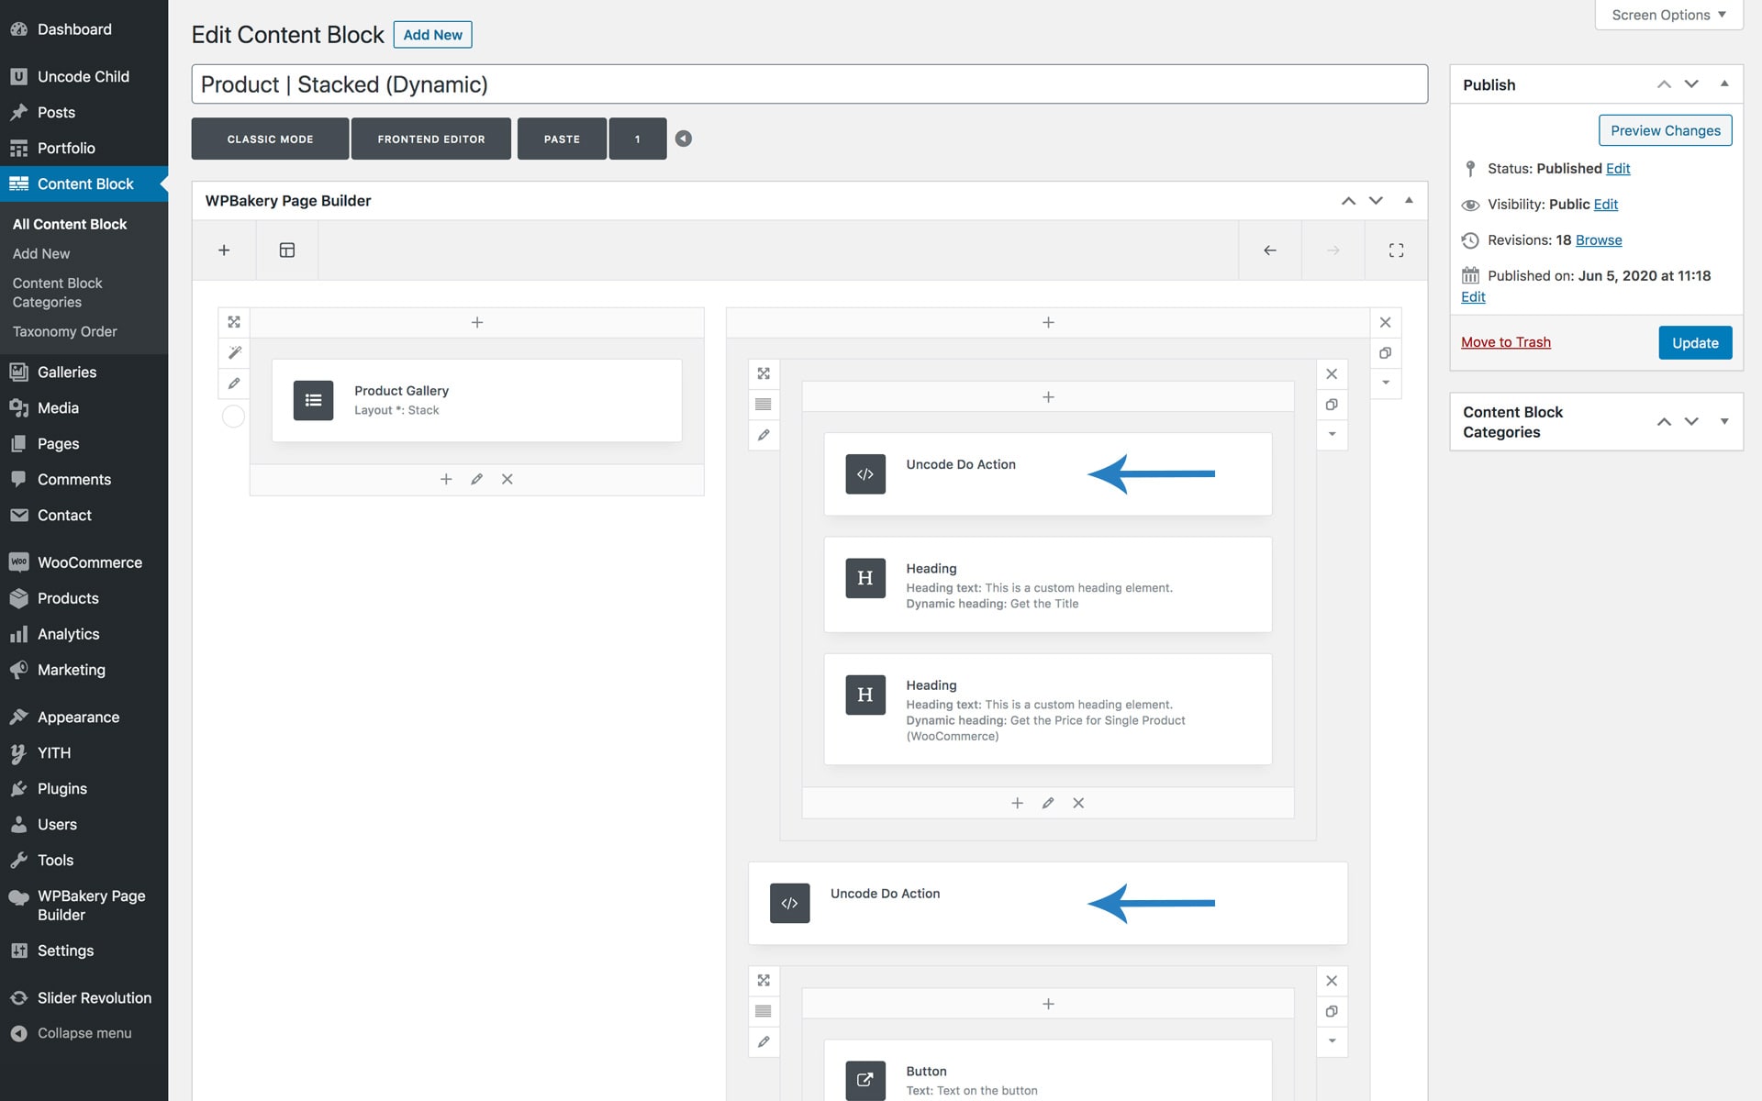Click the round toggle beside the paste counter

click(x=684, y=139)
